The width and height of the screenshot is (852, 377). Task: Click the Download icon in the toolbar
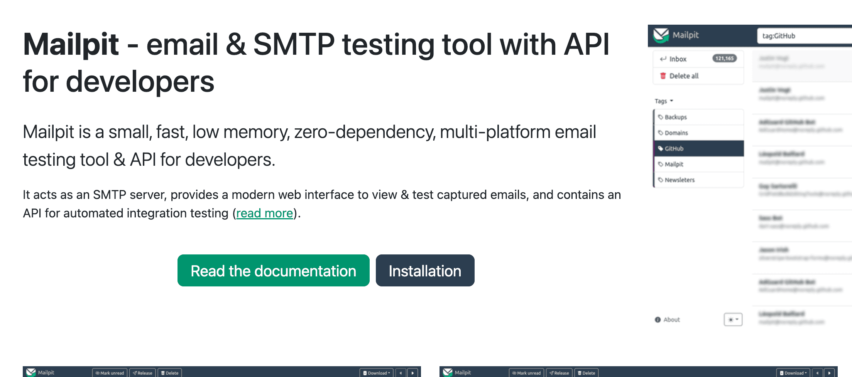pyautogui.click(x=365, y=372)
